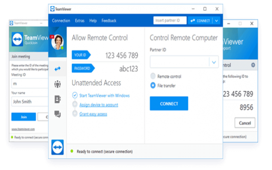Select the password value abc123
The width and height of the screenshot is (272, 170).
(x=128, y=69)
